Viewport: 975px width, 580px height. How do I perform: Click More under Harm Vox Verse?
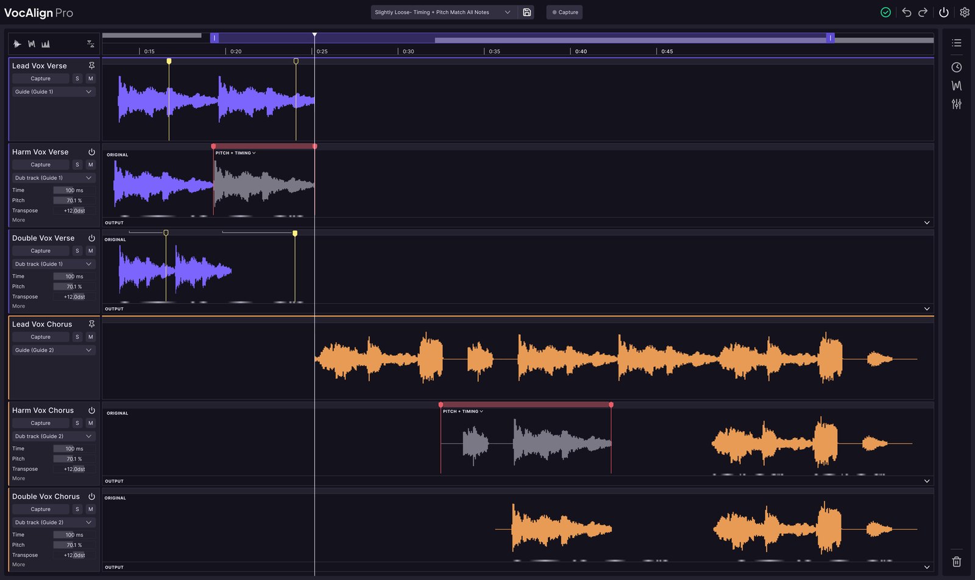[19, 220]
